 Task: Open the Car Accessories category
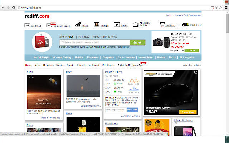tap(126, 58)
